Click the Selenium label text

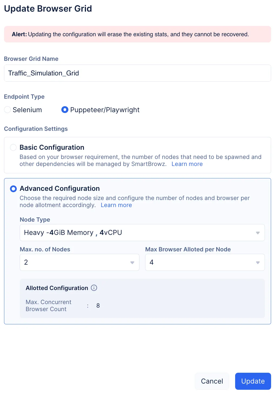point(27,110)
